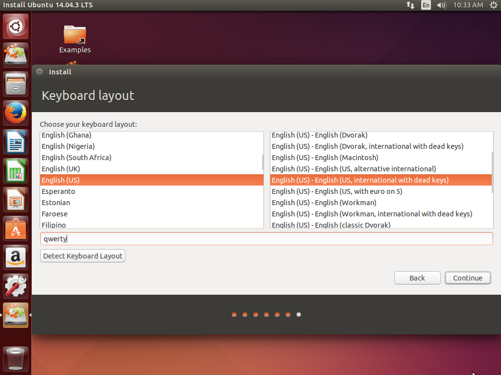The width and height of the screenshot is (501, 375).
Task: Choose US, with euro on 5 variant
Action: click(381, 191)
